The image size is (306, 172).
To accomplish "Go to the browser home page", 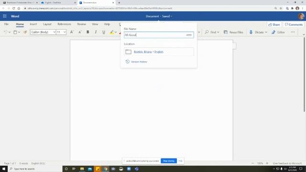I will click(x=19, y=9).
